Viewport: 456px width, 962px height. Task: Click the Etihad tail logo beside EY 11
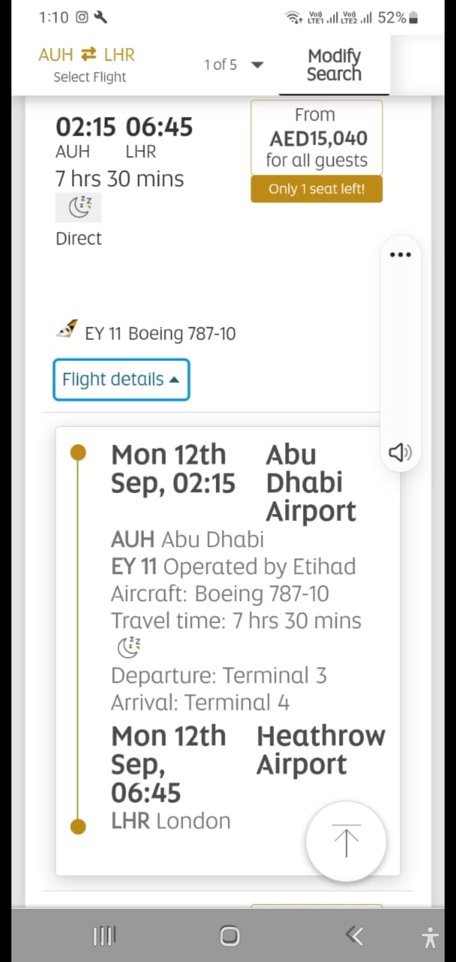[68, 330]
